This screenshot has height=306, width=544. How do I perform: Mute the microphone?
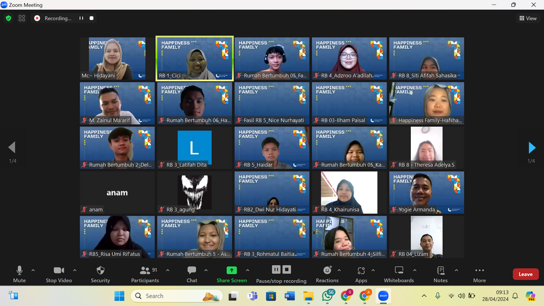pos(19,274)
